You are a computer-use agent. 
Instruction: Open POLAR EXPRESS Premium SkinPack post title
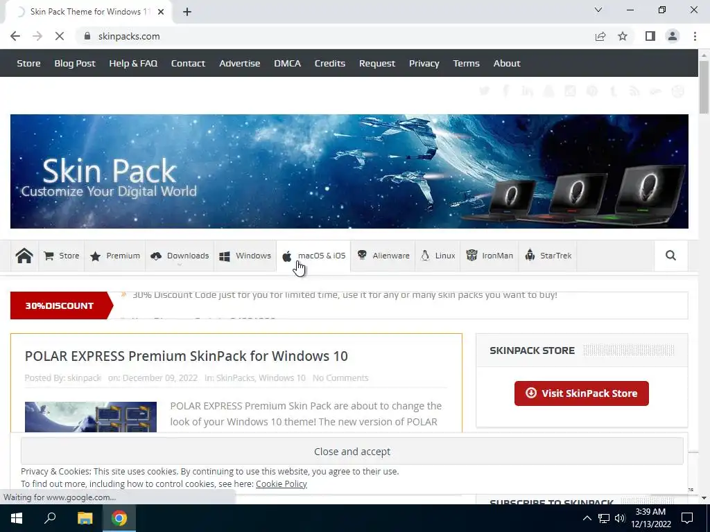[186, 356]
